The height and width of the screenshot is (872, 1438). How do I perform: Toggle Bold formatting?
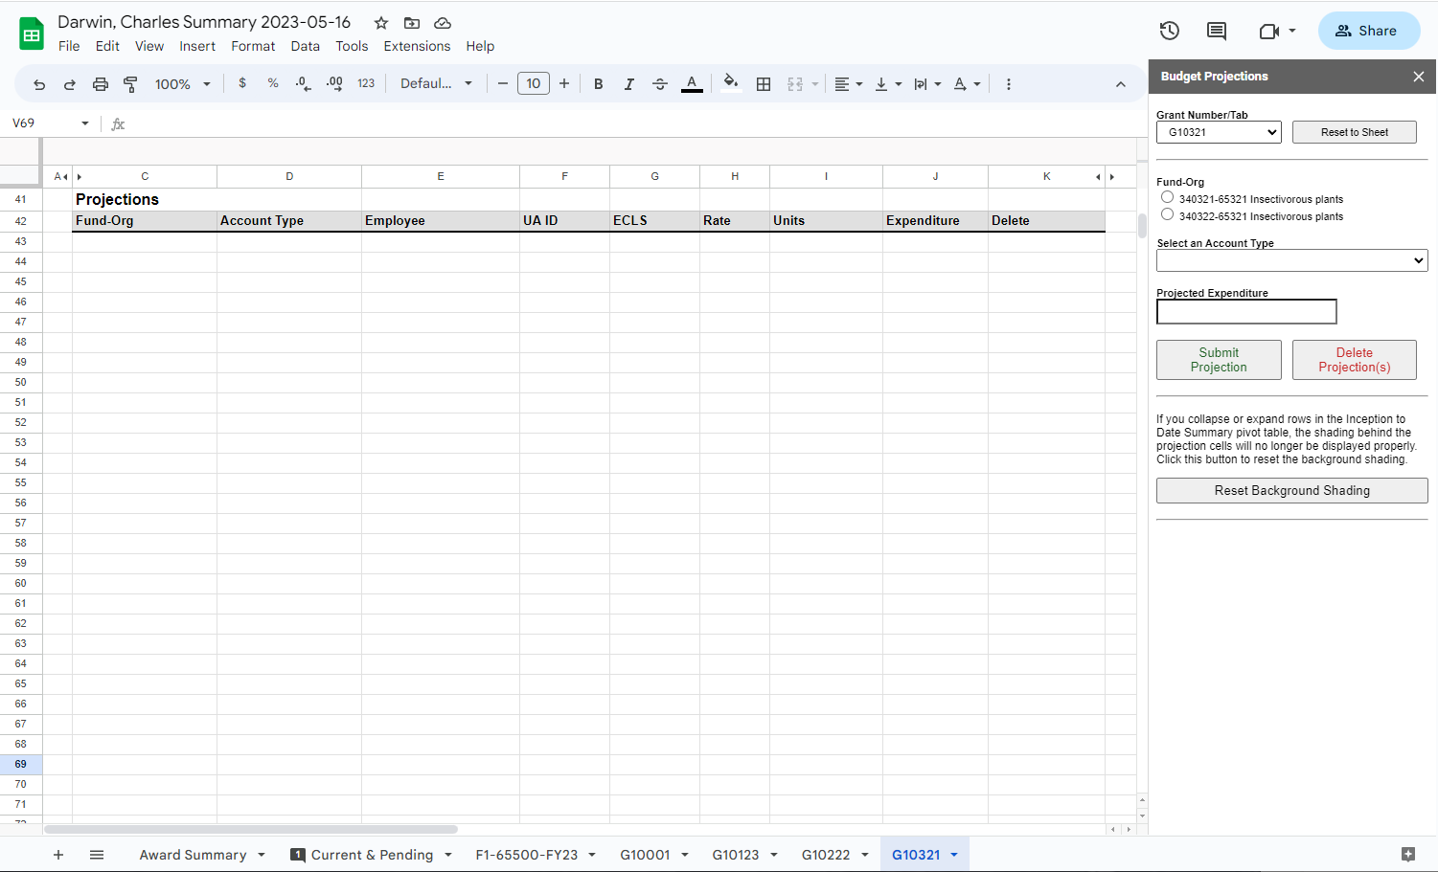point(599,84)
